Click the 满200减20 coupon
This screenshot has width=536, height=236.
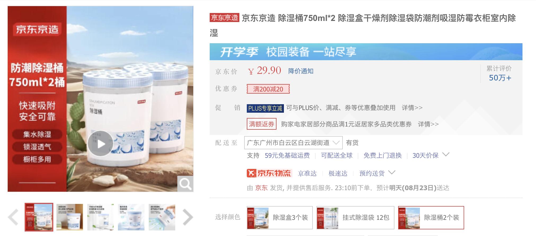268,89
